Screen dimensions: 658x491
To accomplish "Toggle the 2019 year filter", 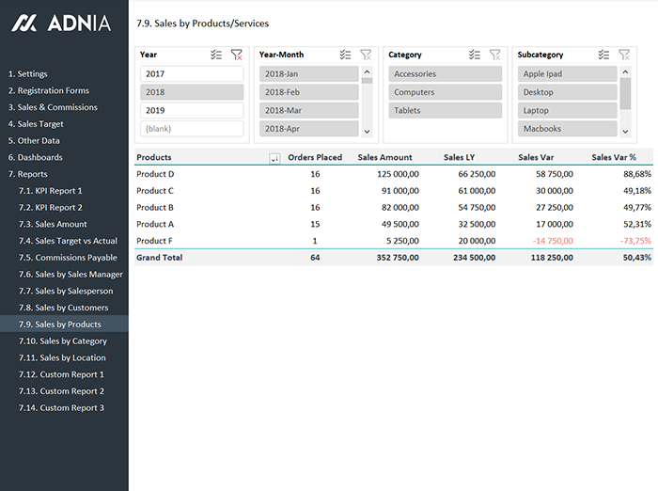I will (x=191, y=110).
